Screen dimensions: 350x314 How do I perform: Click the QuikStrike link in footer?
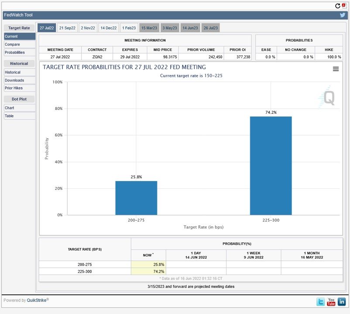(x=37, y=300)
